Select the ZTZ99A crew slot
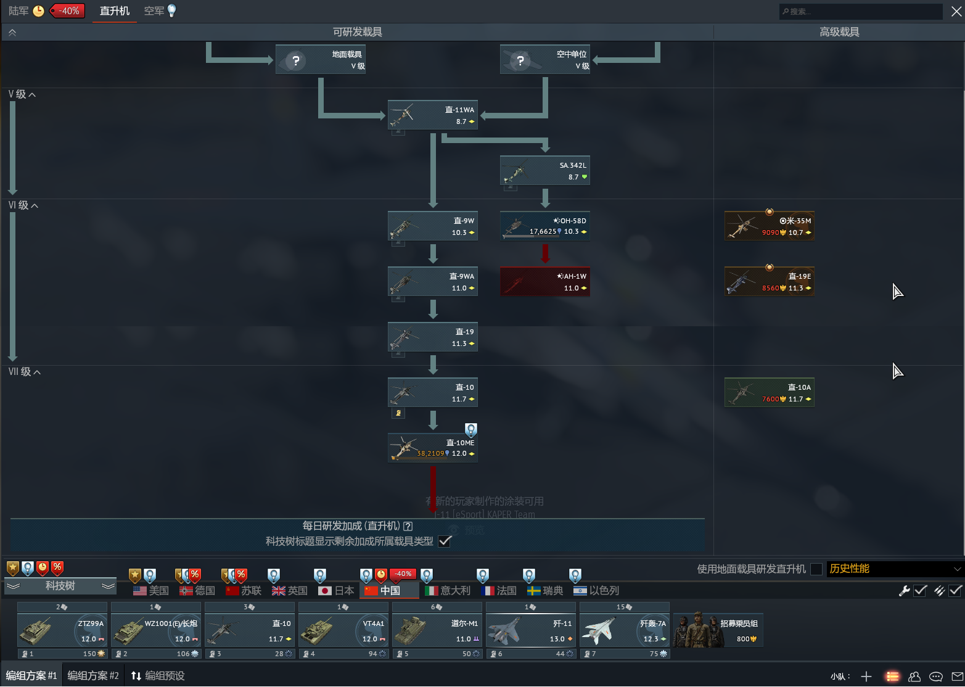Image resolution: width=965 pixels, height=687 pixels. pos(62,630)
